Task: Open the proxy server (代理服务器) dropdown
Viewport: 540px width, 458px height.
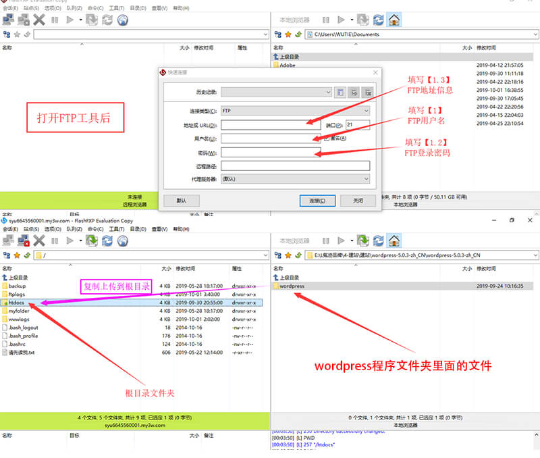Action: tap(295, 179)
